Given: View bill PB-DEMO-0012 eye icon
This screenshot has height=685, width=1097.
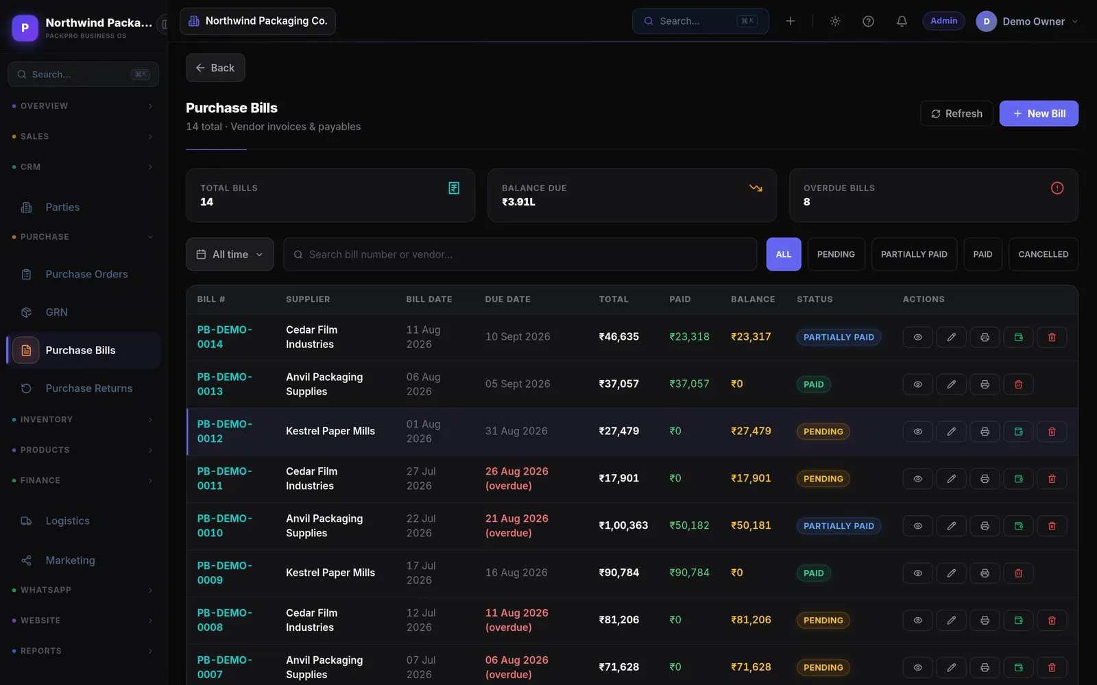Looking at the screenshot, I should [917, 432].
